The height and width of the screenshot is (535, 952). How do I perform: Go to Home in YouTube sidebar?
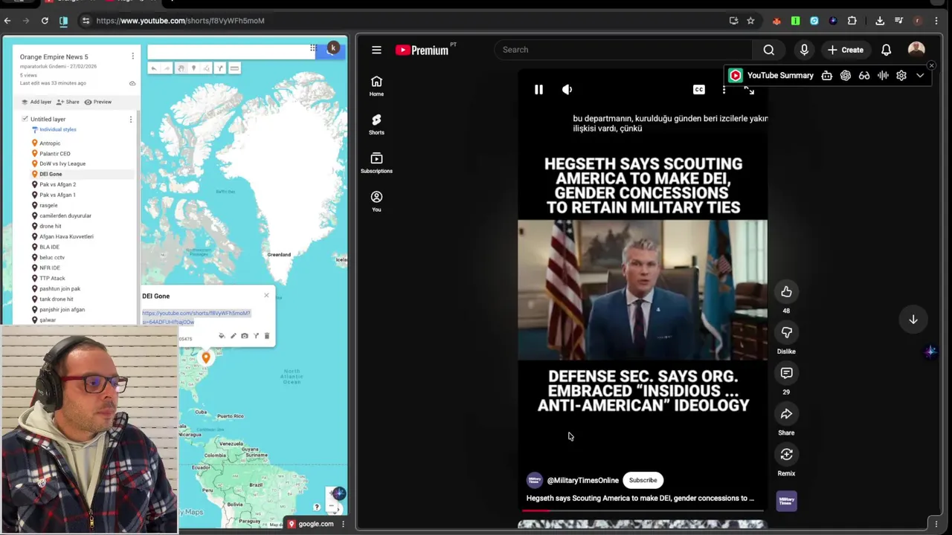point(376,86)
